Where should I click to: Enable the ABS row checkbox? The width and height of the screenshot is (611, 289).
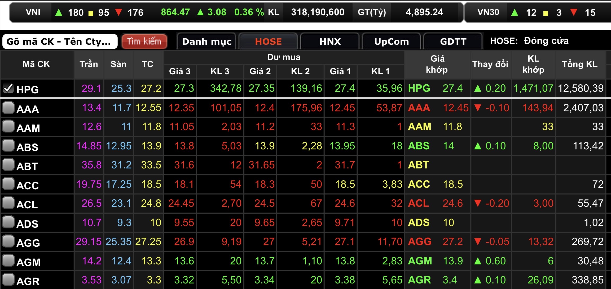click(8, 145)
